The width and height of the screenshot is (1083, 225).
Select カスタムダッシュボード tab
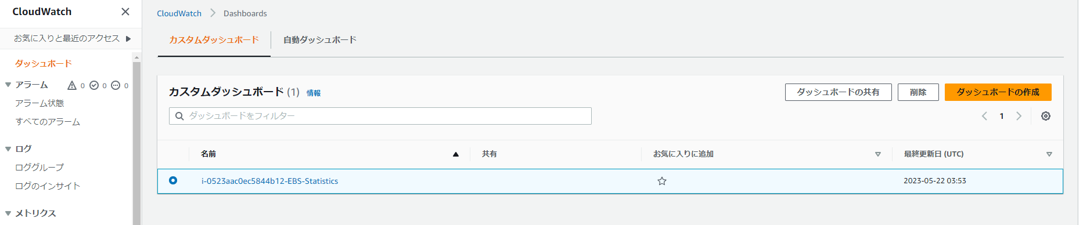point(214,39)
